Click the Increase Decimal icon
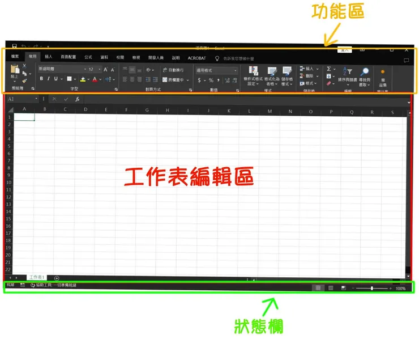 click(x=227, y=80)
